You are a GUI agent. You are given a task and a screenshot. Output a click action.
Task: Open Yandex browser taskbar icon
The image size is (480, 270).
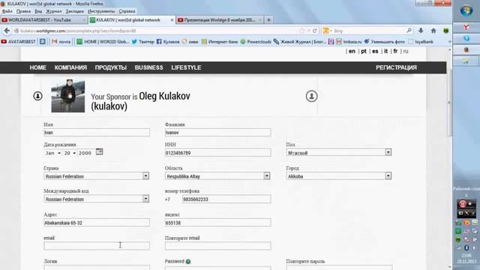click(466, 27)
